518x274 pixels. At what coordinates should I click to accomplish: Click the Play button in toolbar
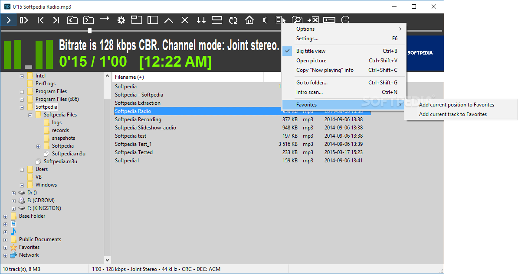(9, 20)
